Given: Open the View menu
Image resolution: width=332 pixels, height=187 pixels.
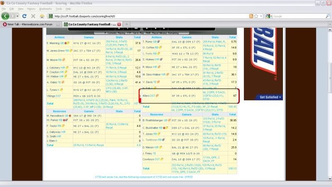Looking at the screenshot, I should point(20,9).
